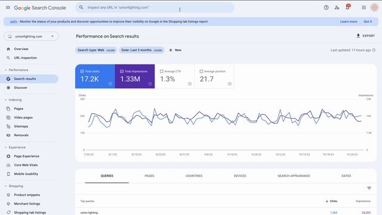Open the table filter rows icon
Image resolution: width=382 pixels, height=215 pixels.
coord(369,188)
